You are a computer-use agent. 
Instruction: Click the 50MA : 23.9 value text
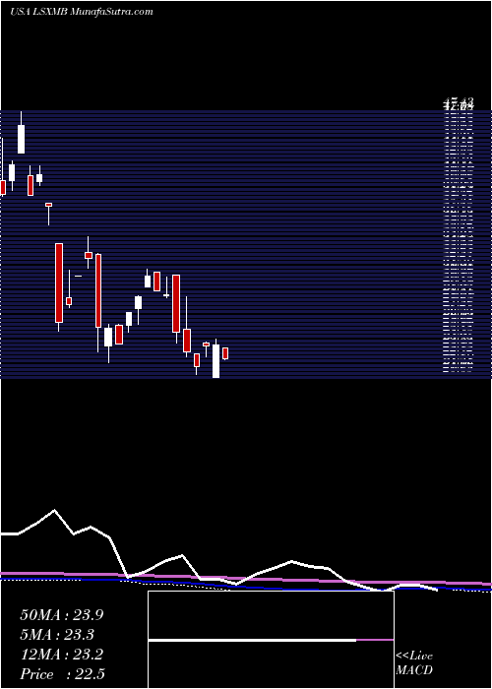[61, 615]
